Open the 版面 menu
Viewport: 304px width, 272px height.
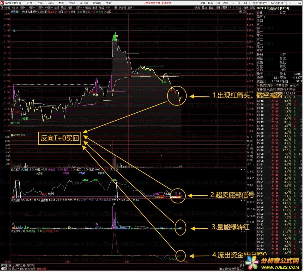click(x=210, y=3)
